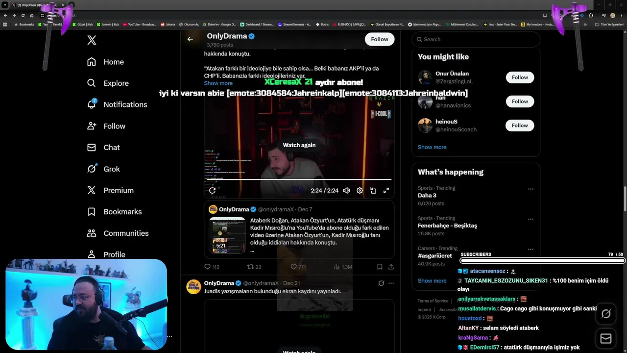This screenshot has width=627, height=353.
Task: Show more under What's happening
Action: click(x=432, y=281)
